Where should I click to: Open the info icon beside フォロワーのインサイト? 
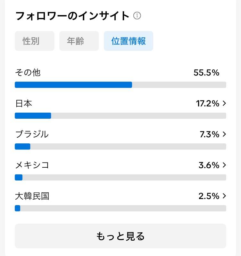pos(137,16)
